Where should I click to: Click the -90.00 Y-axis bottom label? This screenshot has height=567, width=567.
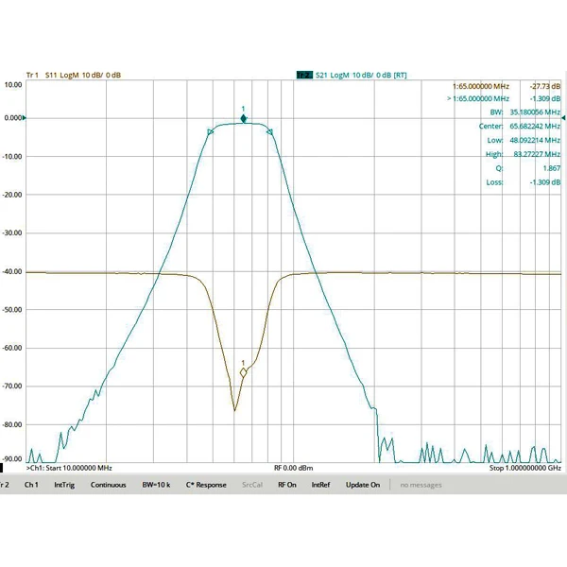[x=12, y=459]
